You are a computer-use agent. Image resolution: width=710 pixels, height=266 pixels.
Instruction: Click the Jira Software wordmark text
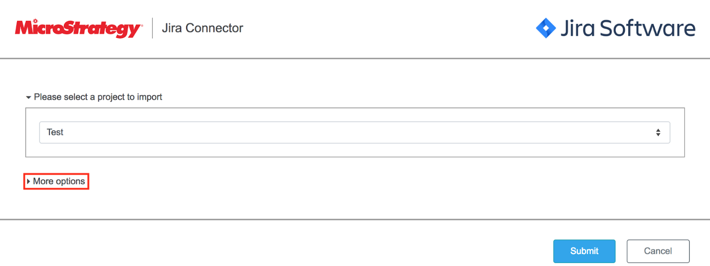(x=628, y=28)
